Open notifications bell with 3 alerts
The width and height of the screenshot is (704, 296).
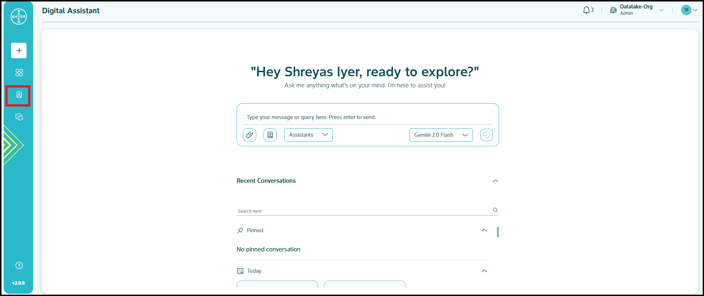pos(588,10)
